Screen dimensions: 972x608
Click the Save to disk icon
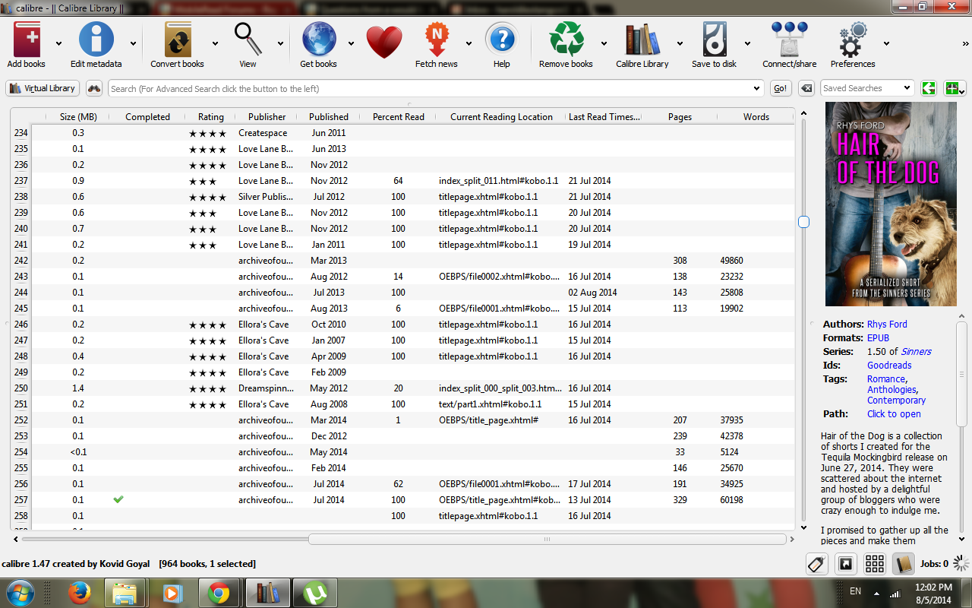[x=715, y=40]
